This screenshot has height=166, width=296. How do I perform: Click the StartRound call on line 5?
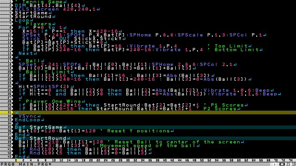pyautogui.click(x=33, y=17)
